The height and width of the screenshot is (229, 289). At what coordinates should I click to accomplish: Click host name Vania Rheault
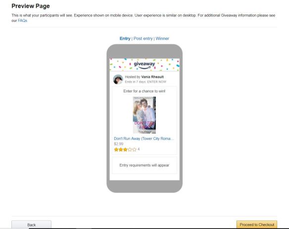coord(152,77)
